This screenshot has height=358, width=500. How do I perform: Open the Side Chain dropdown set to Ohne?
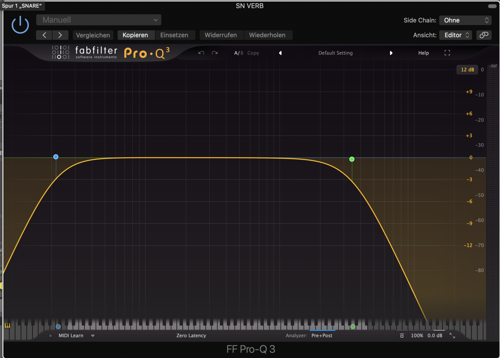465,20
